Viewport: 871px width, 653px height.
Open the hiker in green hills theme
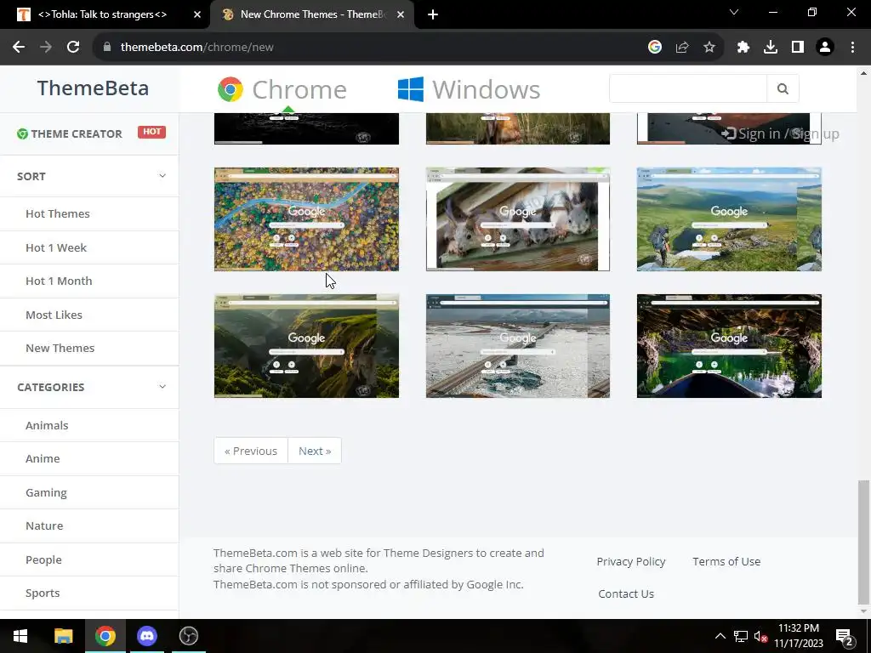click(729, 219)
